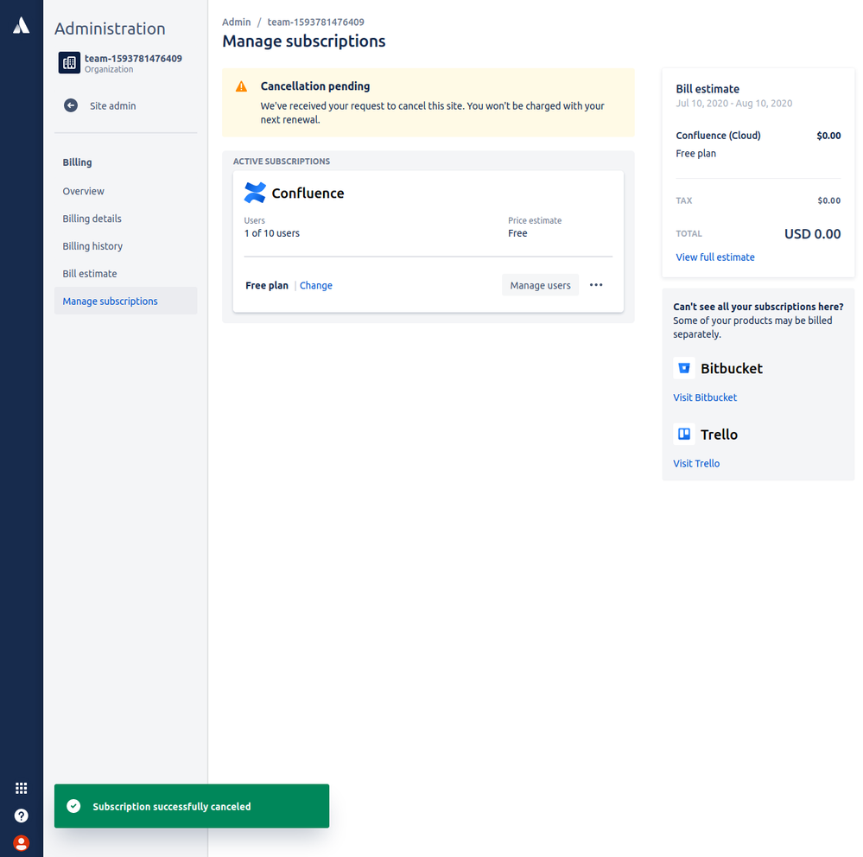Click the Administration sidebar heading

pos(110,29)
